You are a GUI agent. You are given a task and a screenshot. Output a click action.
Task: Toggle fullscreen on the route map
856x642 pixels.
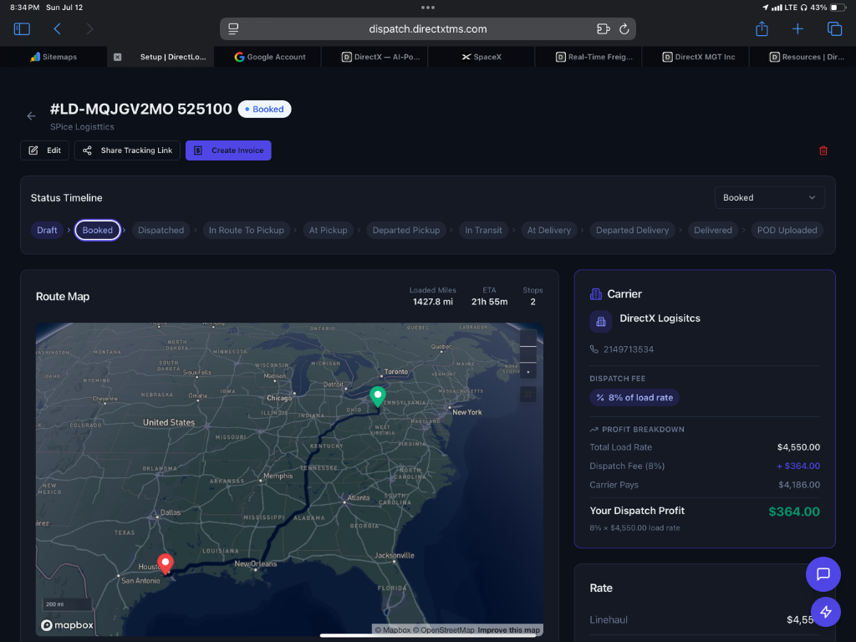point(528,395)
